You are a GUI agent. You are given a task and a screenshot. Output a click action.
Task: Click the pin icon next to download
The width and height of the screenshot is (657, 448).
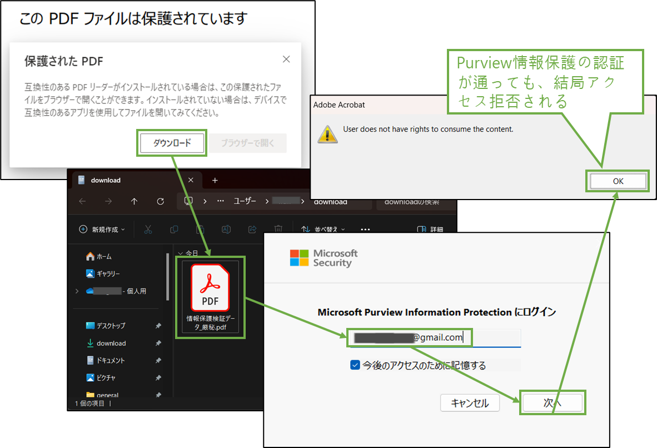[158, 344]
